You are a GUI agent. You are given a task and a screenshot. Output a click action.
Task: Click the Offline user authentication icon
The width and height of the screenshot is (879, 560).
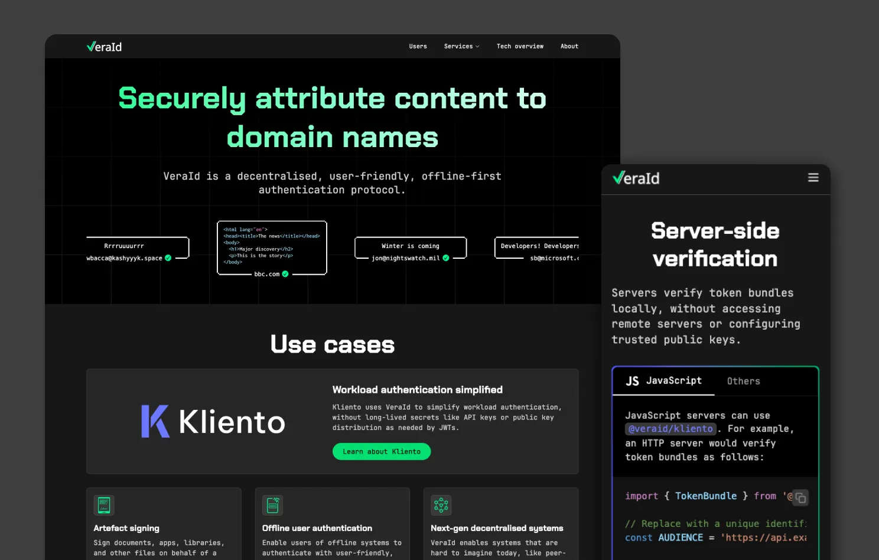point(272,505)
